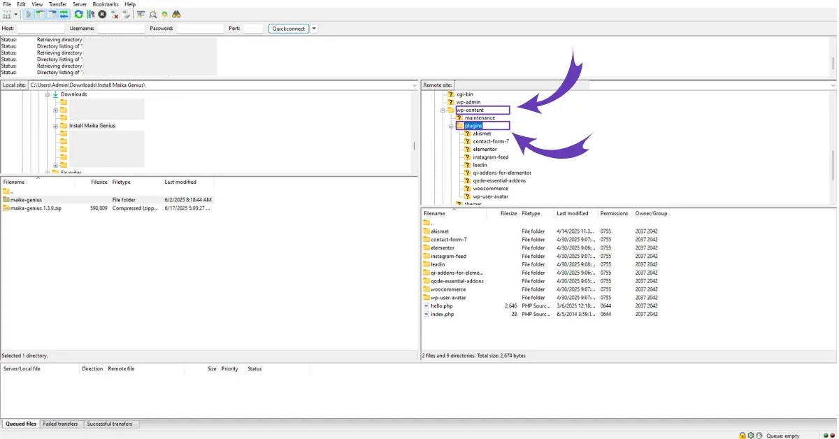The height and width of the screenshot is (439, 839).
Task: Toggle transfer queue processing
Action: (x=90, y=14)
